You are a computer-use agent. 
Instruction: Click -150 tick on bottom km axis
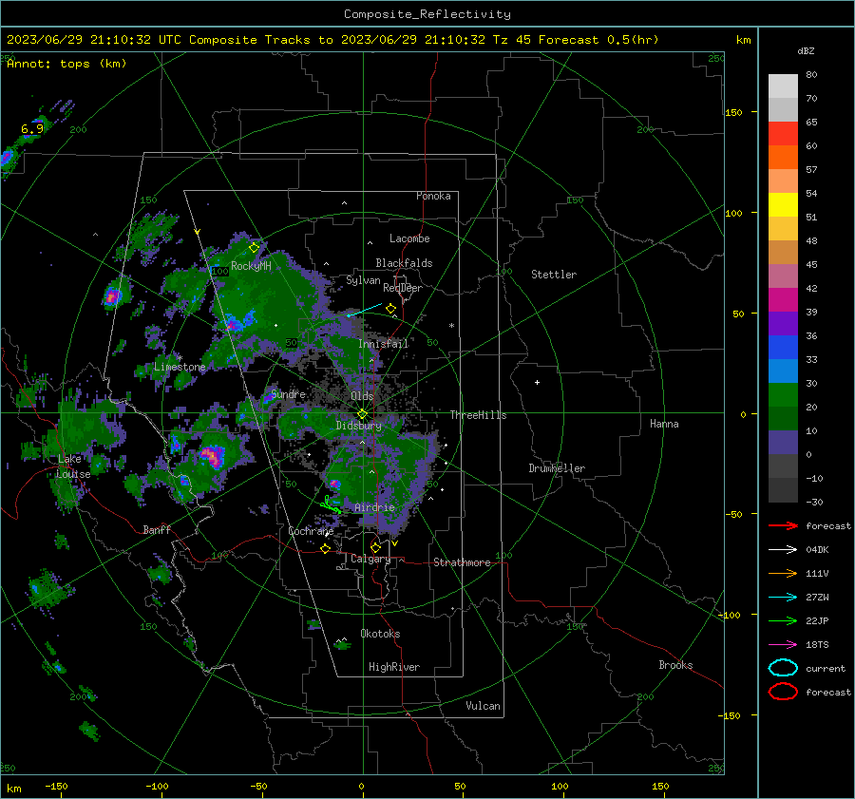[57, 786]
